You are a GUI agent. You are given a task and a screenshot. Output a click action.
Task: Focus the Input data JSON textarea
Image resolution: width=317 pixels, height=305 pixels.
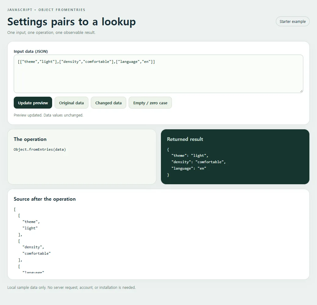coord(158,74)
